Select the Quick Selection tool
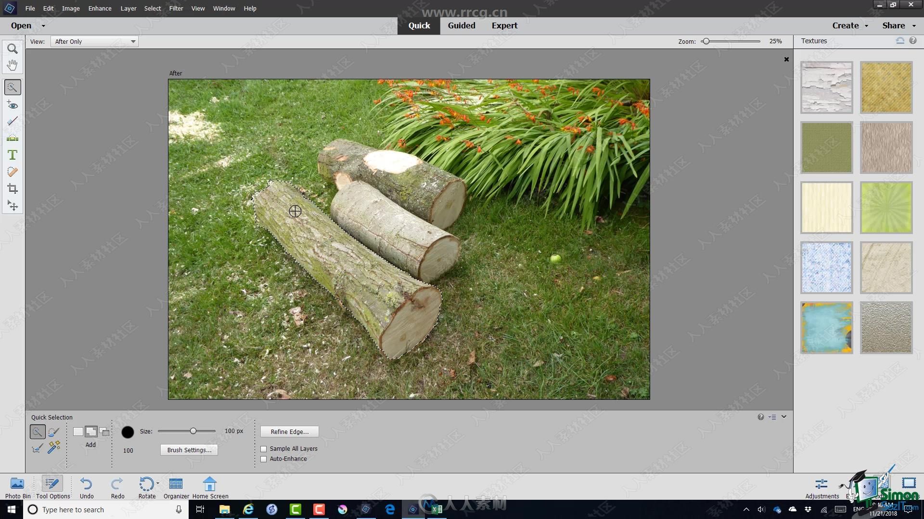The width and height of the screenshot is (924, 519). tap(13, 87)
